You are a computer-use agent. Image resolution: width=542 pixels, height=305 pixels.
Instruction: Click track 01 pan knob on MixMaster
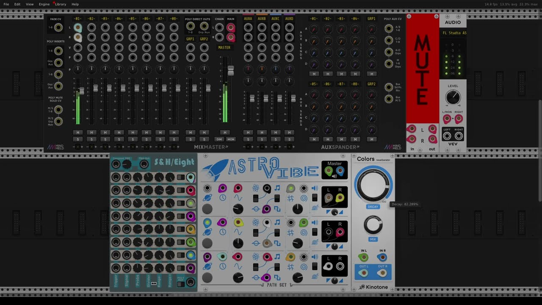77,69
